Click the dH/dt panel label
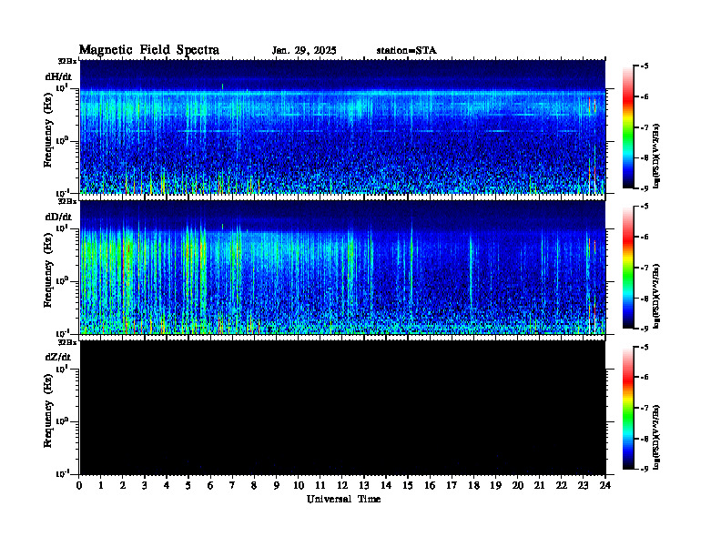Viewport: 721px width, 557px height. 58,76
